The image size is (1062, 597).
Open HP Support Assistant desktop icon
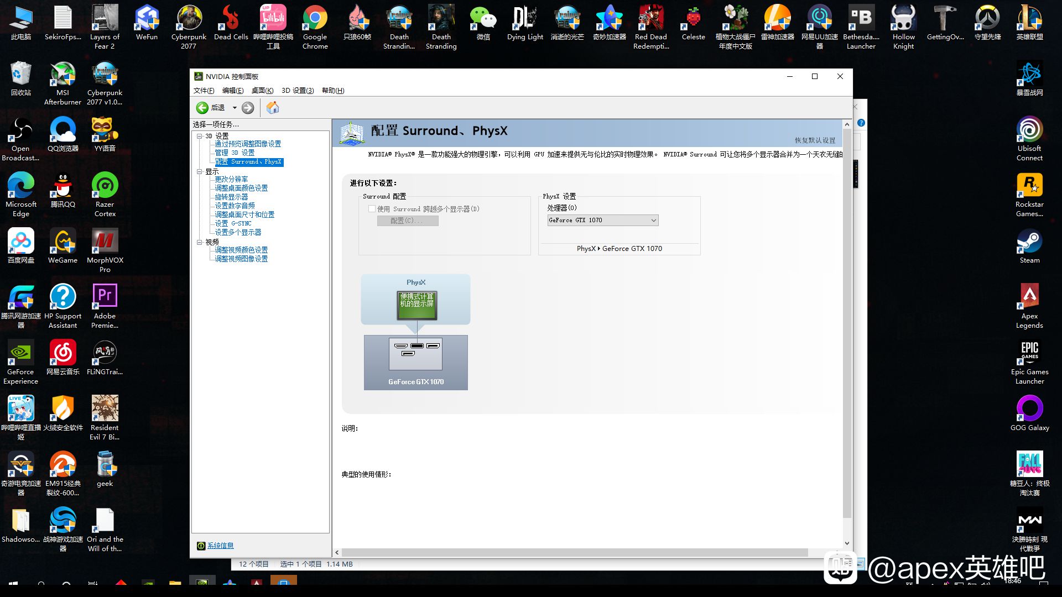click(63, 306)
